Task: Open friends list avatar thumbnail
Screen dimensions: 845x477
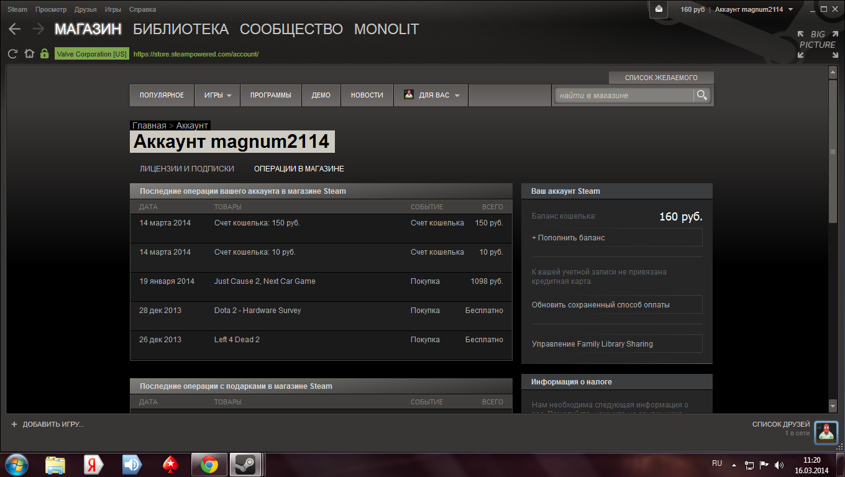Action: click(x=826, y=432)
